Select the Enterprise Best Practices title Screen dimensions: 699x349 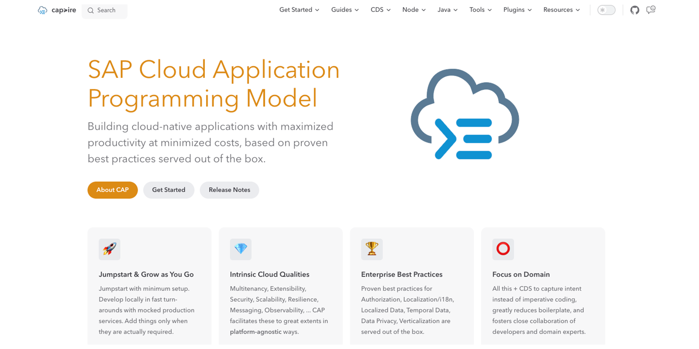pyautogui.click(x=402, y=274)
